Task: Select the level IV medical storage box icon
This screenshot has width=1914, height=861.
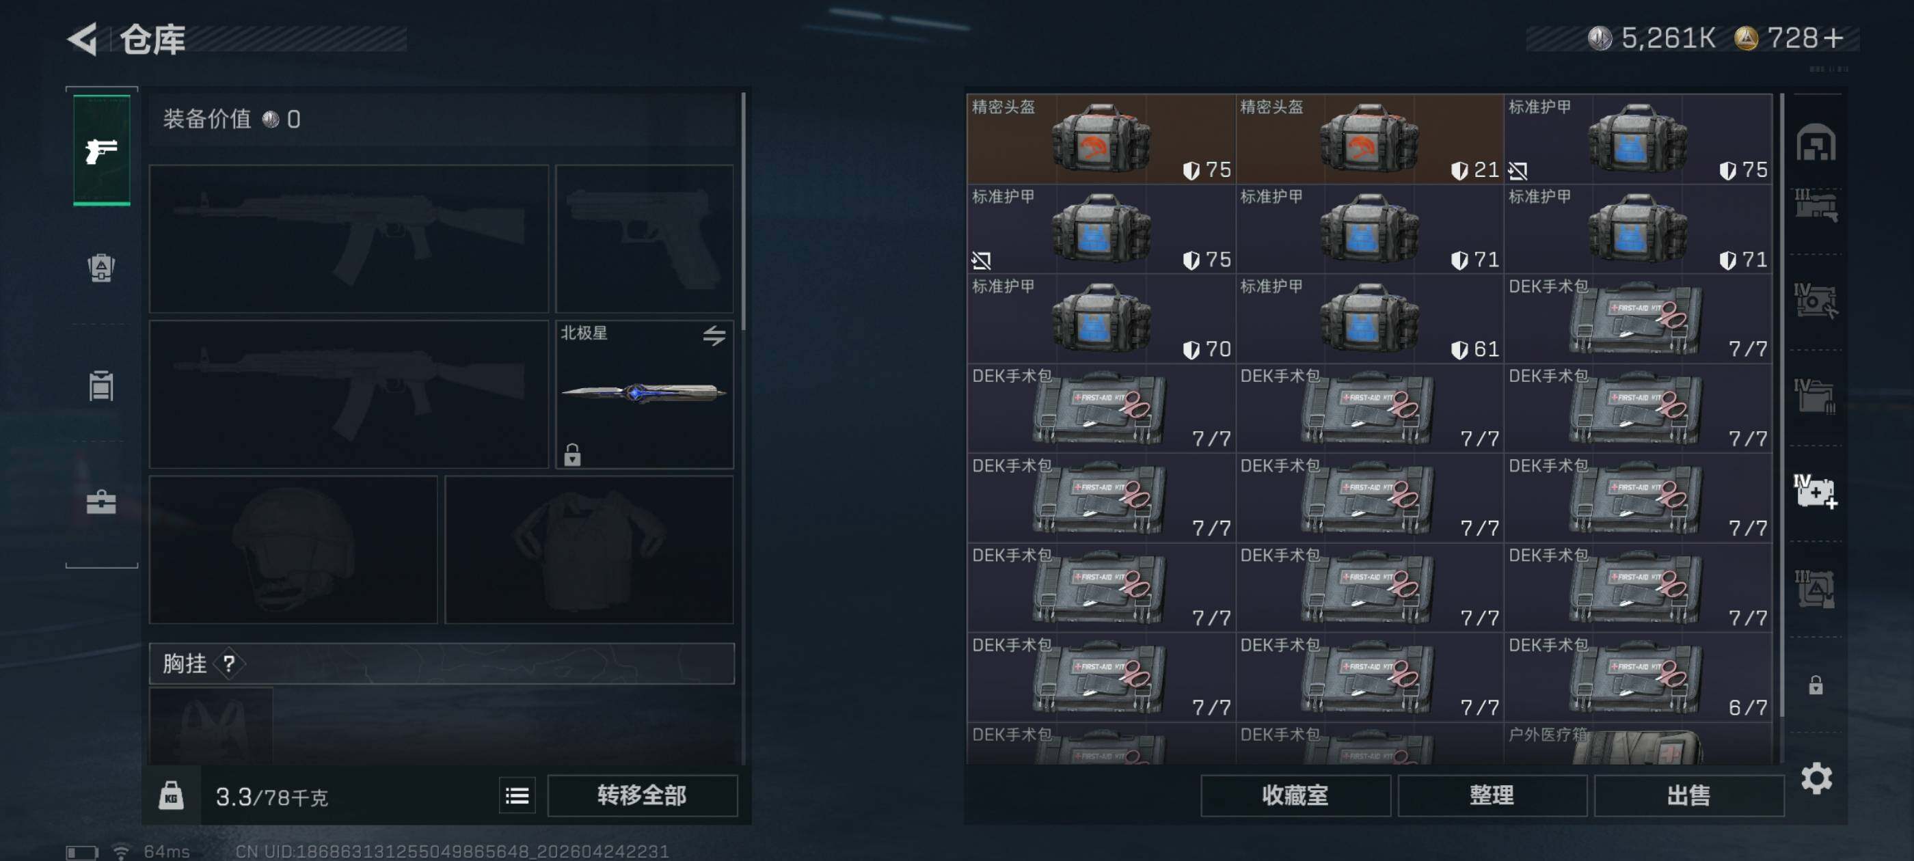Action: [x=1815, y=491]
